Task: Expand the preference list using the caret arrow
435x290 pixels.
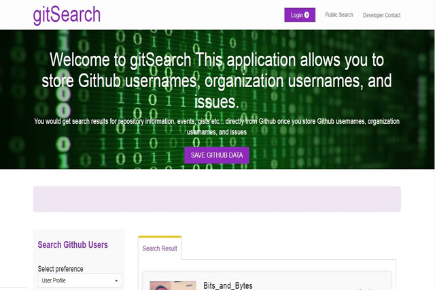Action: 116,280
